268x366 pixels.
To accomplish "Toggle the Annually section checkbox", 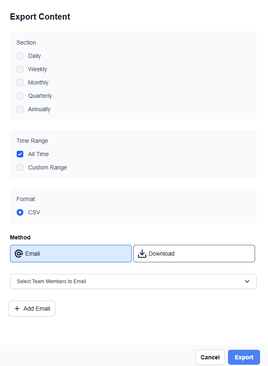I will point(20,109).
